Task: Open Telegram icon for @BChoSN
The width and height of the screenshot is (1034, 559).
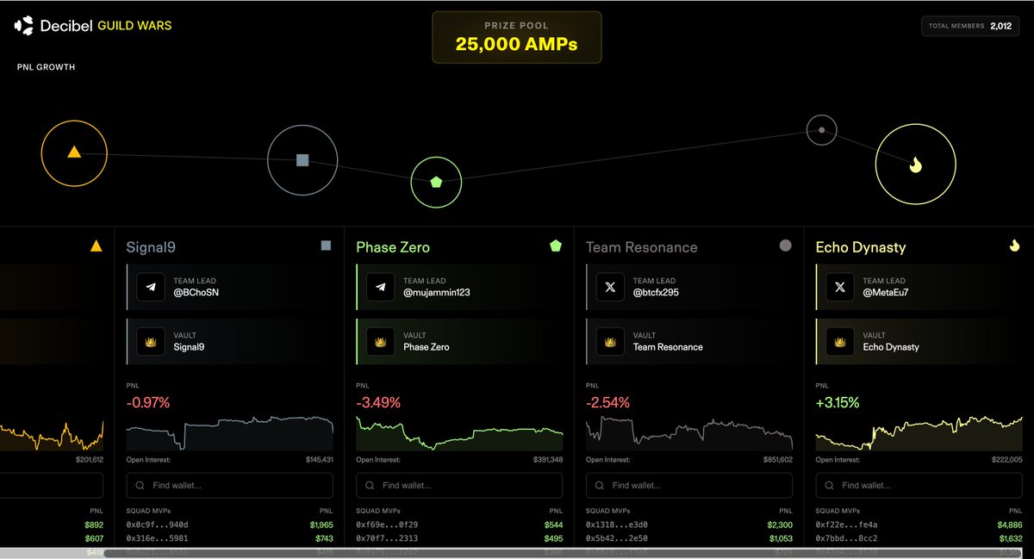Action: click(x=151, y=287)
